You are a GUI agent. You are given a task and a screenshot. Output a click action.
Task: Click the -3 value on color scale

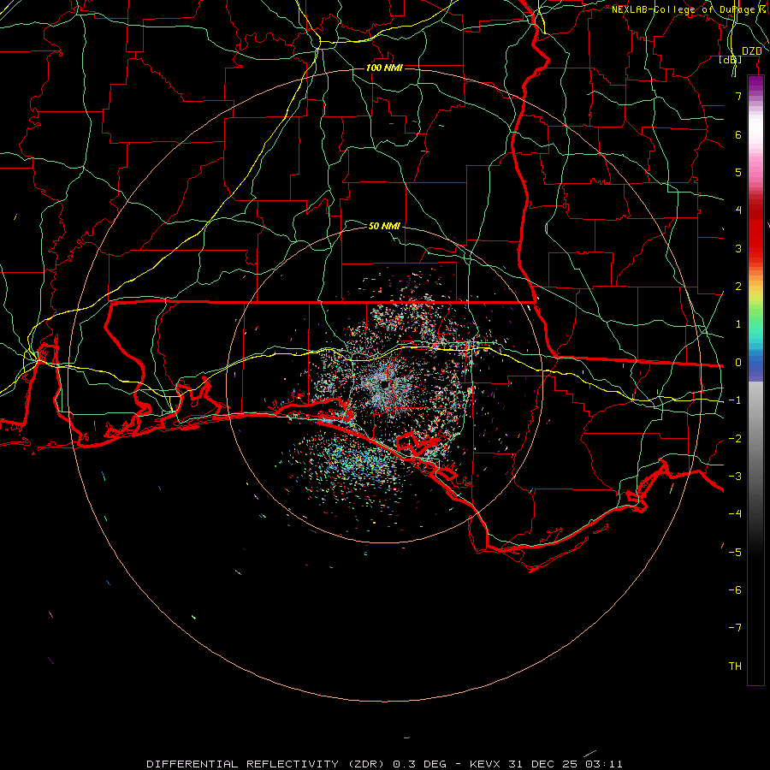pos(735,477)
